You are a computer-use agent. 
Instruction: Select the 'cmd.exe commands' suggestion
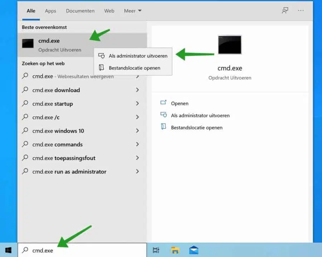82,144
